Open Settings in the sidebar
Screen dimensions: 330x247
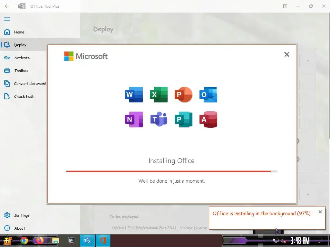pyautogui.click(x=40, y=215)
